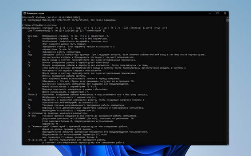Click the /d [p|u:]xx:yy parameter label
Image resolution: width=251 pixels, height=156 pixels.
tap(37, 140)
